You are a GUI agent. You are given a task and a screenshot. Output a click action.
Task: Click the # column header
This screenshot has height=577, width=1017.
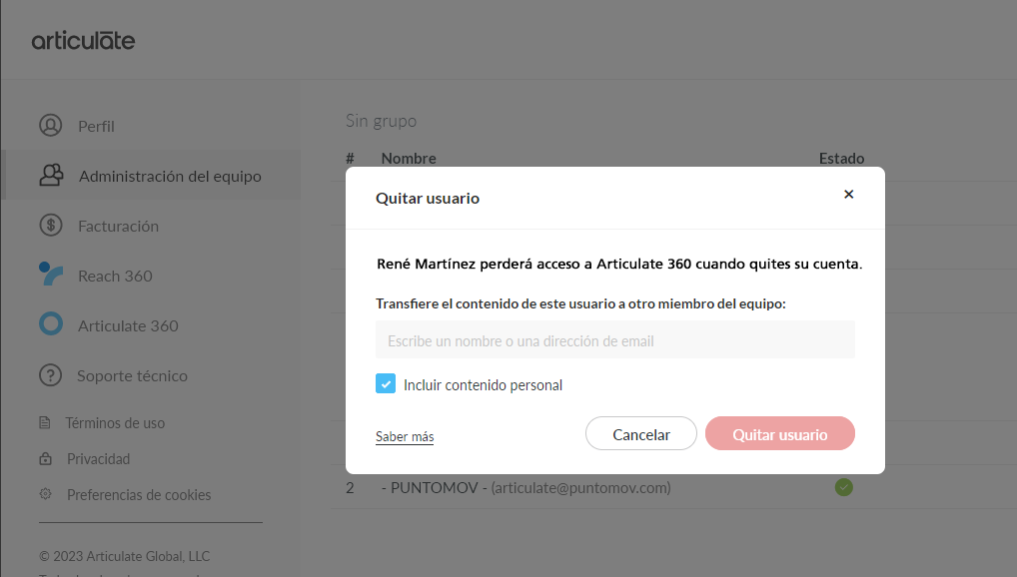click(x=351, y=159)
